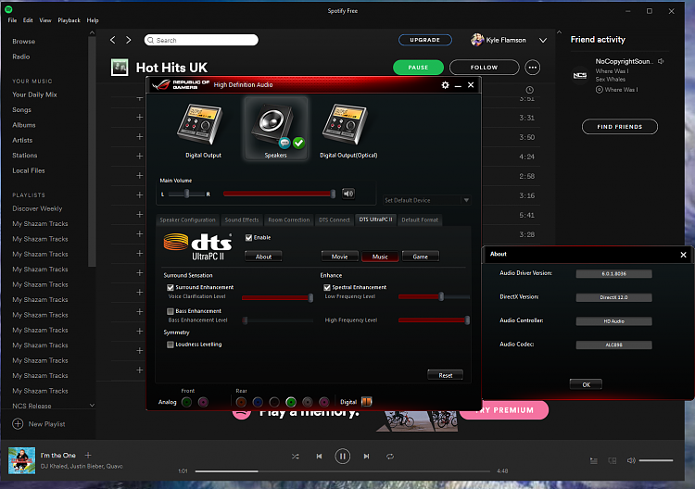Click the front pink analog jack

click(203, 402)
